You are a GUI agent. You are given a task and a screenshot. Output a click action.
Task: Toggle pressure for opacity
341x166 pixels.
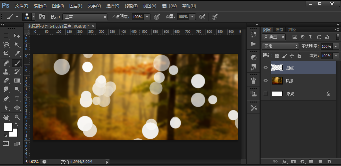click(157, 17)
